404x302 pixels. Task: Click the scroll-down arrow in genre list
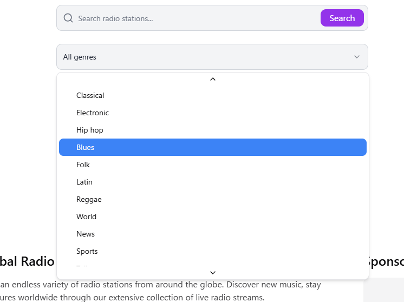click(213, 272)
